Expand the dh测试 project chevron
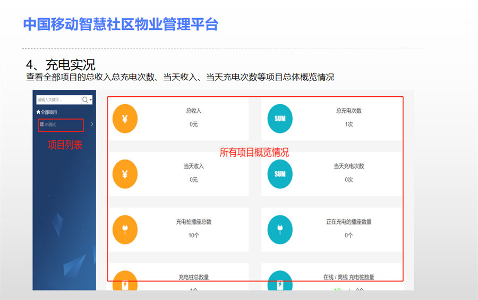 [92, 124]
